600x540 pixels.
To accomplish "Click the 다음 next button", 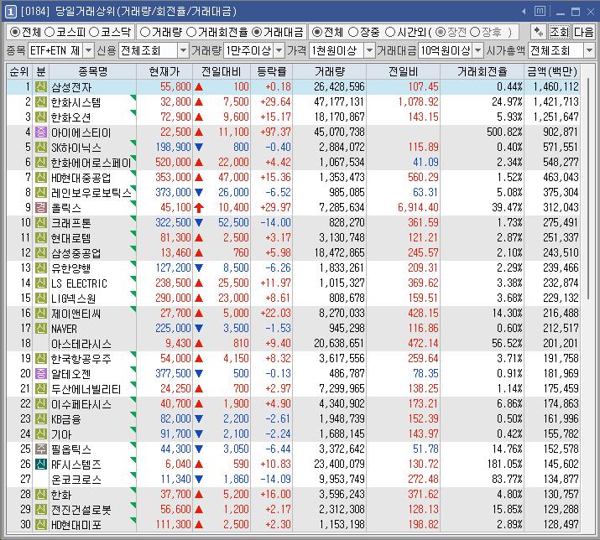I will pyautogui.click(x=583, y=32).
